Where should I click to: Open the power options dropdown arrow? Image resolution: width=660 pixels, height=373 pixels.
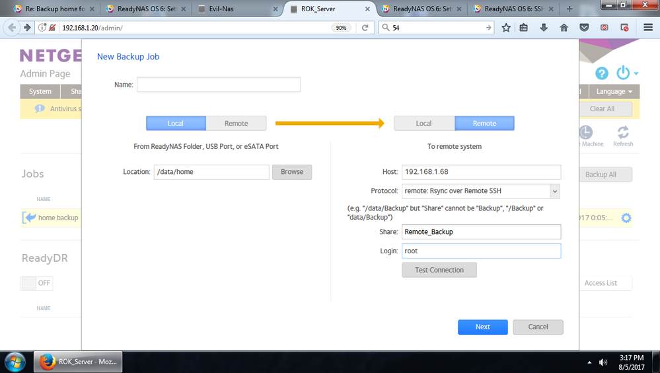pyautogui.click(x=636, y=73)
